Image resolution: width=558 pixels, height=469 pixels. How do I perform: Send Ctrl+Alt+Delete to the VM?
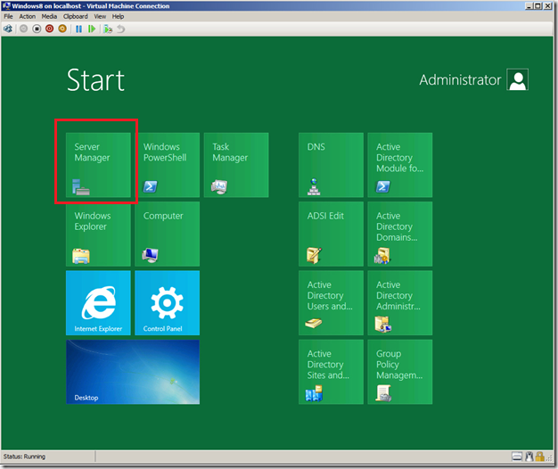click(8, 29)
